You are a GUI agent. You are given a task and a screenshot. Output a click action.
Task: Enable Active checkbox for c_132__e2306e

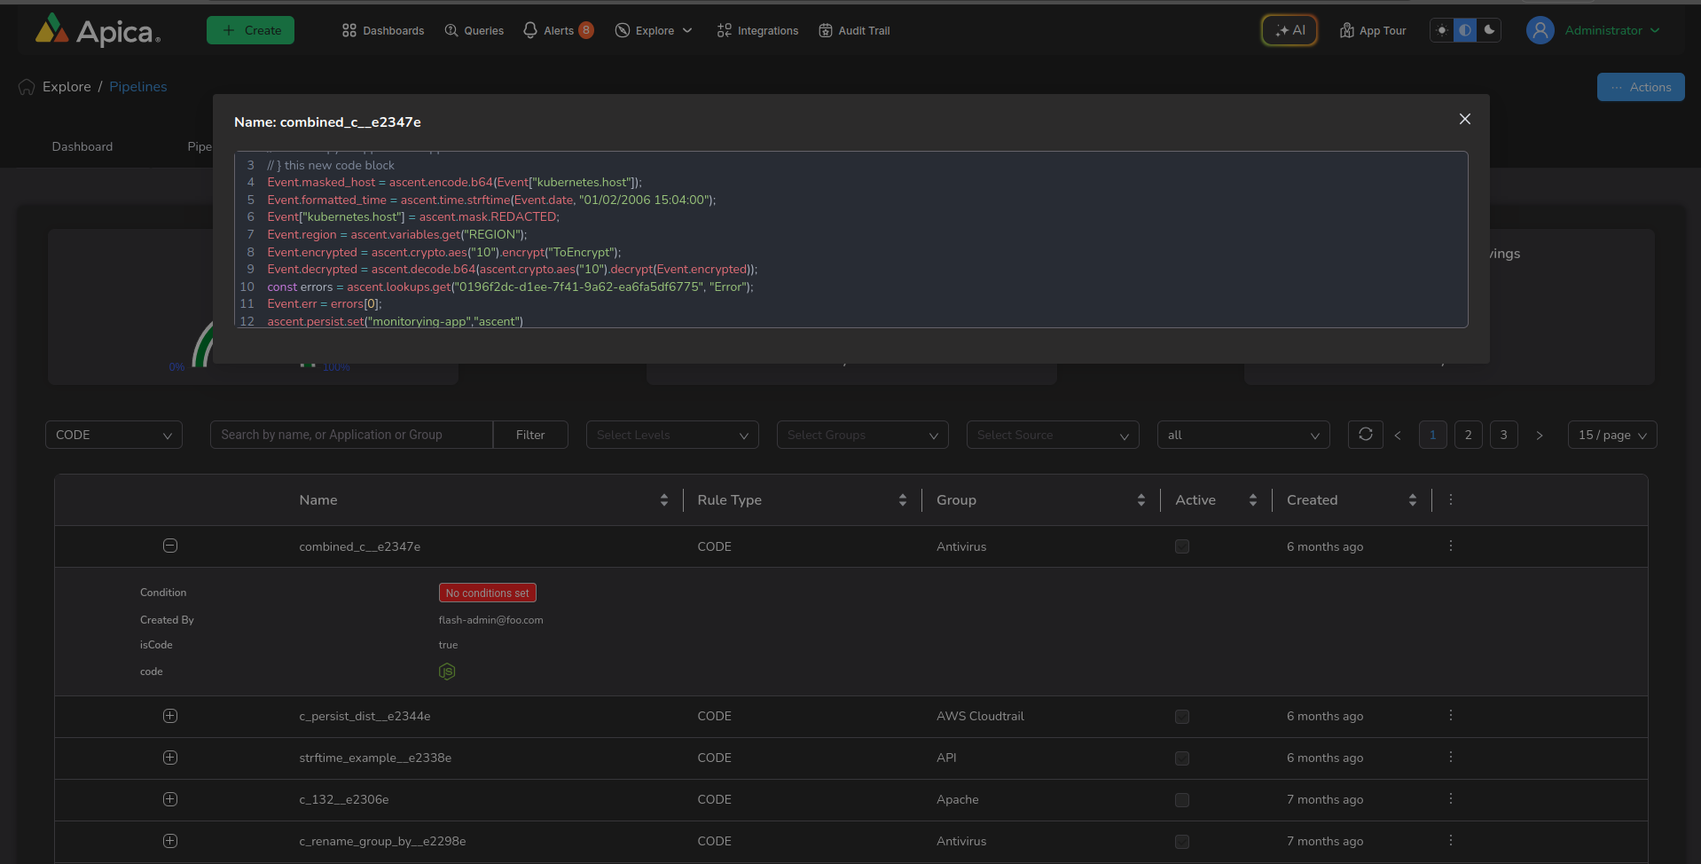[1181, 800]
